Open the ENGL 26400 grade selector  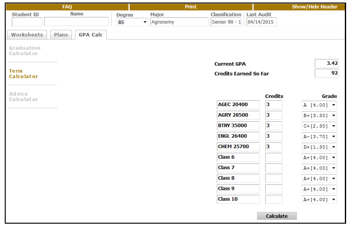point(319,136)
